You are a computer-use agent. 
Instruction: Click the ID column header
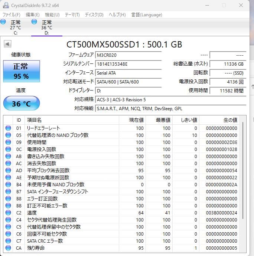(x=19, y=120)
